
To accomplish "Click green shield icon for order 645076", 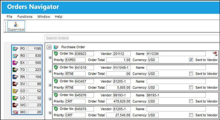I will (56, 95).
